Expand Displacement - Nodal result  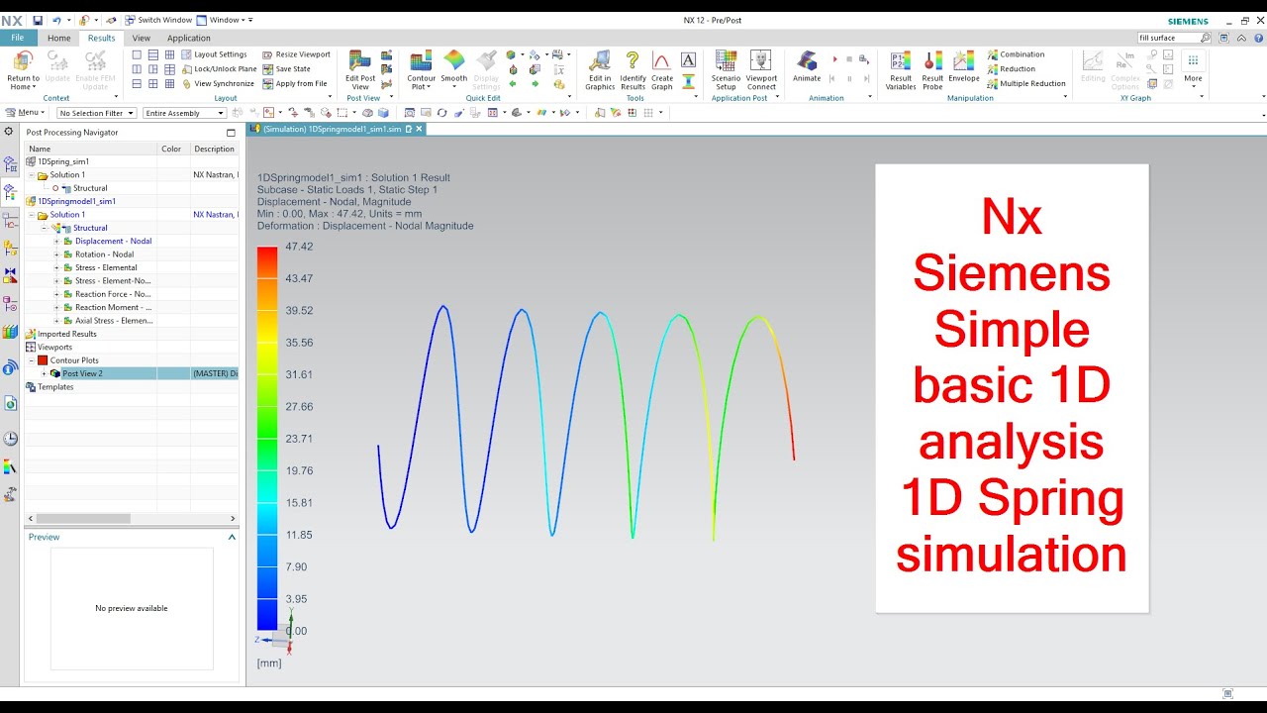[x=56, y=241]
